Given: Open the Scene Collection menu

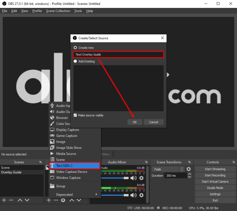Looking at the screenshot, I should [x=58, y=11].
